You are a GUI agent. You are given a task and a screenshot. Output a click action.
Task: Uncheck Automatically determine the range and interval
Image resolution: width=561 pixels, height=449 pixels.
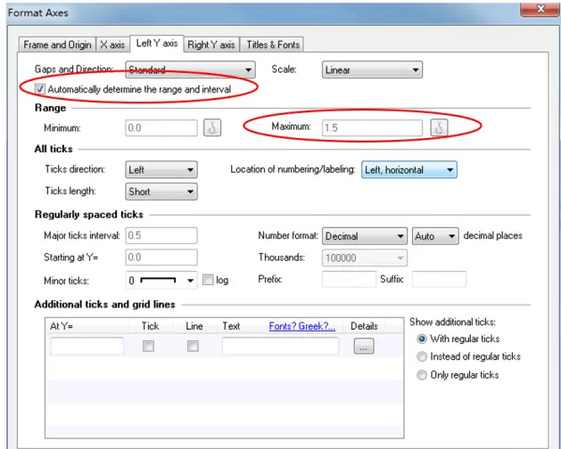pyautogui.click(x=40, y=89)
